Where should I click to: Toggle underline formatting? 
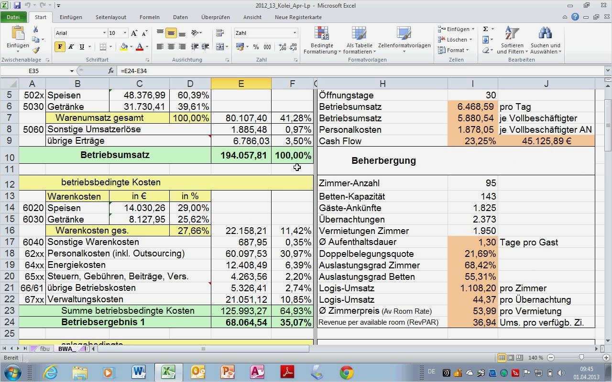82,47
